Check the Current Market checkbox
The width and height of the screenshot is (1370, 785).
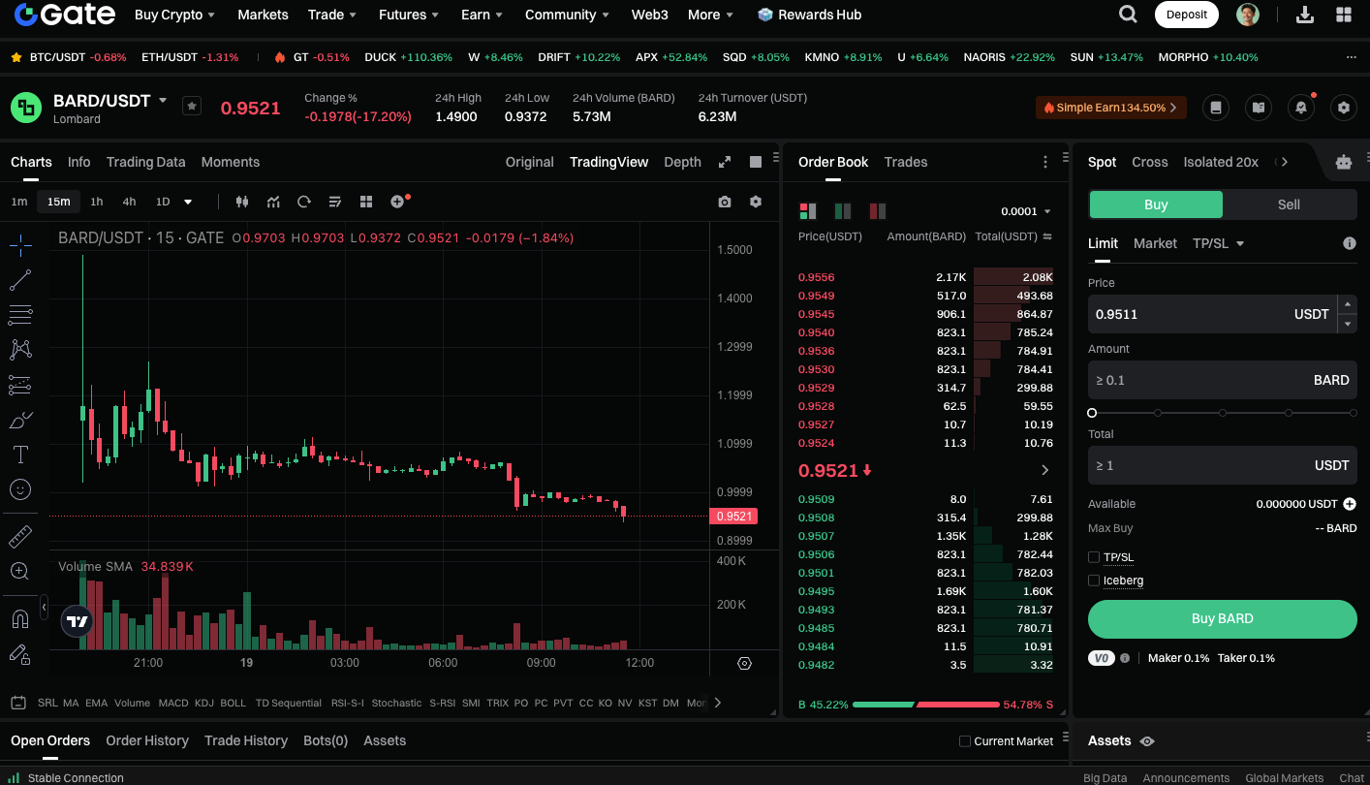[964, 741]
